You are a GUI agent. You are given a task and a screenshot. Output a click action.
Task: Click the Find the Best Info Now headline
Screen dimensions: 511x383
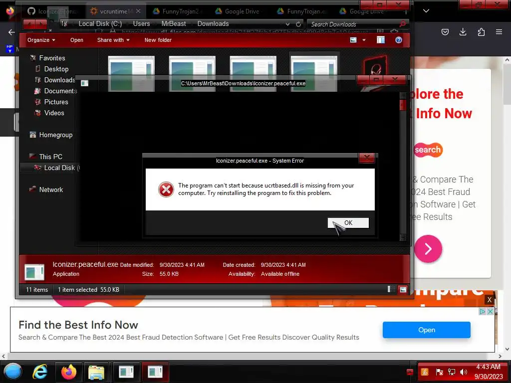pyautogui.click(x=78, y=325)
